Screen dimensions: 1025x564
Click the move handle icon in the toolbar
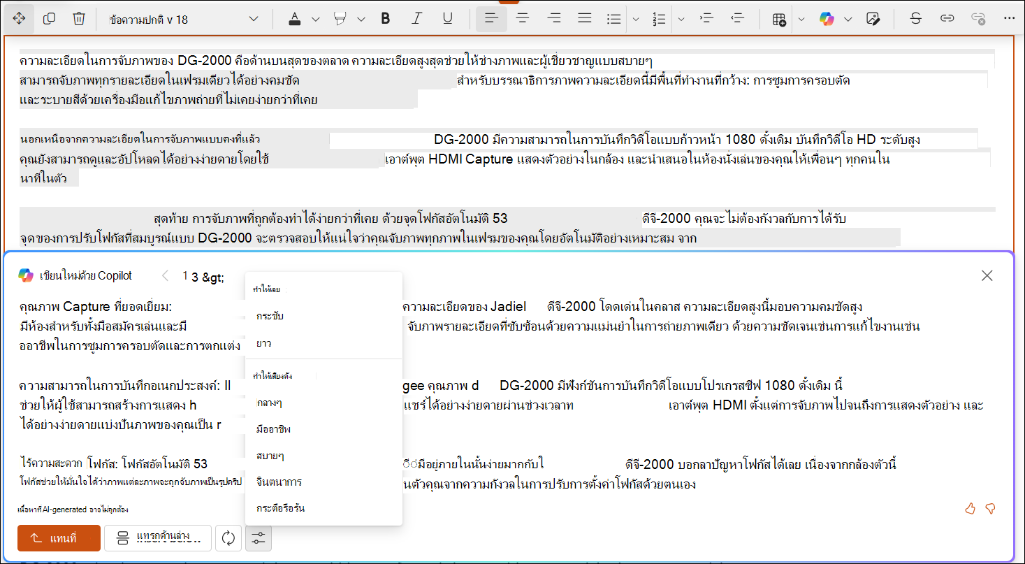coord(19,19)
